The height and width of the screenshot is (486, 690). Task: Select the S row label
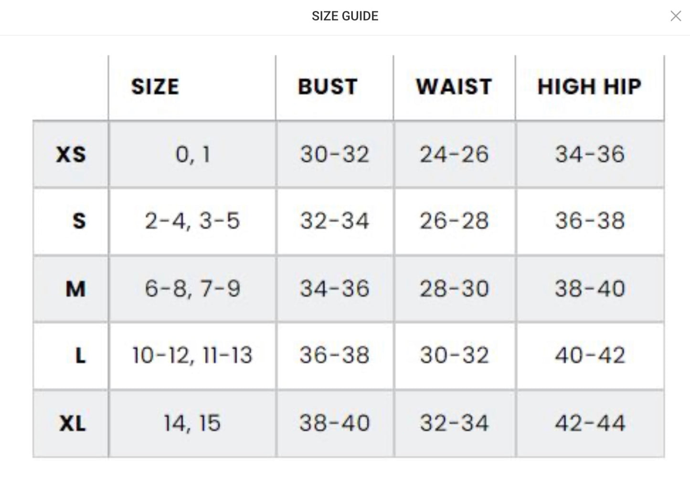(79, 221)
